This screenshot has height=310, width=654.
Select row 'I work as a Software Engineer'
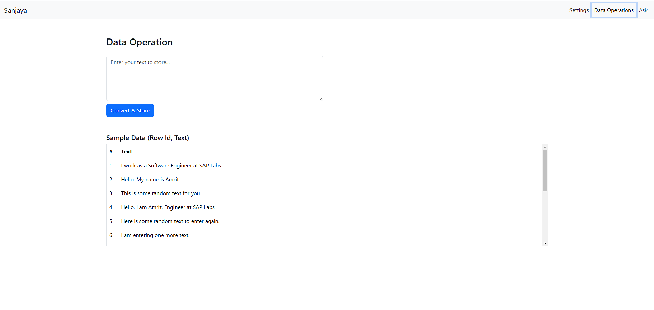pyautogui.click(x=171, y=166)
